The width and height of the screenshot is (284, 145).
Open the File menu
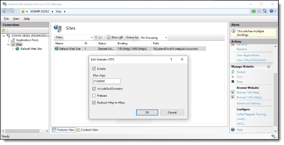click(6, 19)
